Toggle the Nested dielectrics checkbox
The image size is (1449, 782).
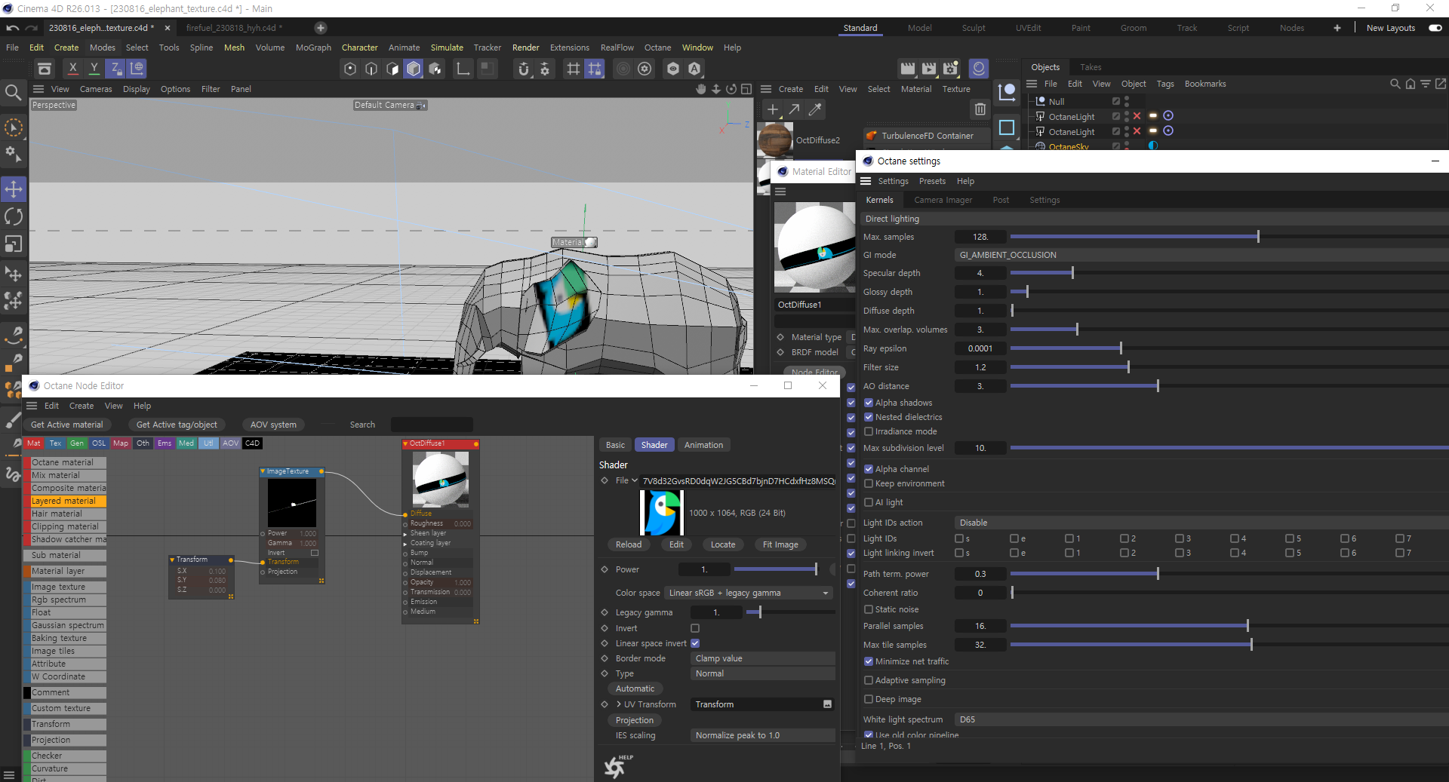(869, 417)
